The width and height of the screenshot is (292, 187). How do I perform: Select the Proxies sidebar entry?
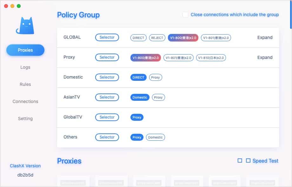[x=25, y=50]
